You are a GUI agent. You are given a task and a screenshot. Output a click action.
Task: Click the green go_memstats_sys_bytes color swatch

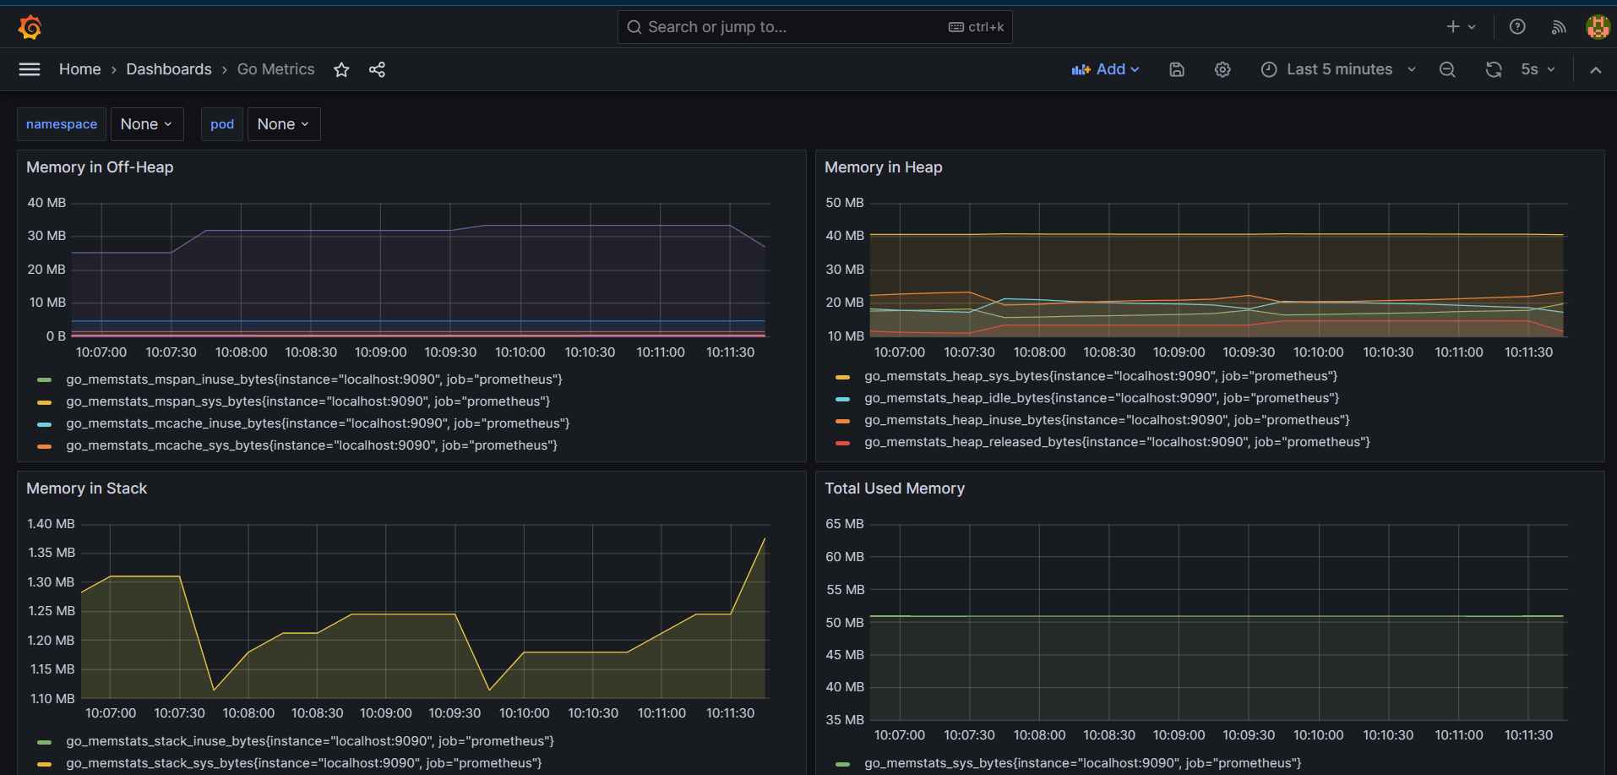842,764
